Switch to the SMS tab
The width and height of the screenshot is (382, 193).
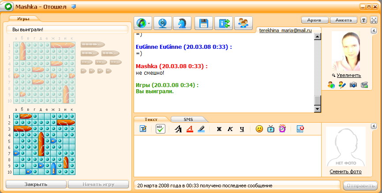coord(188,120)
